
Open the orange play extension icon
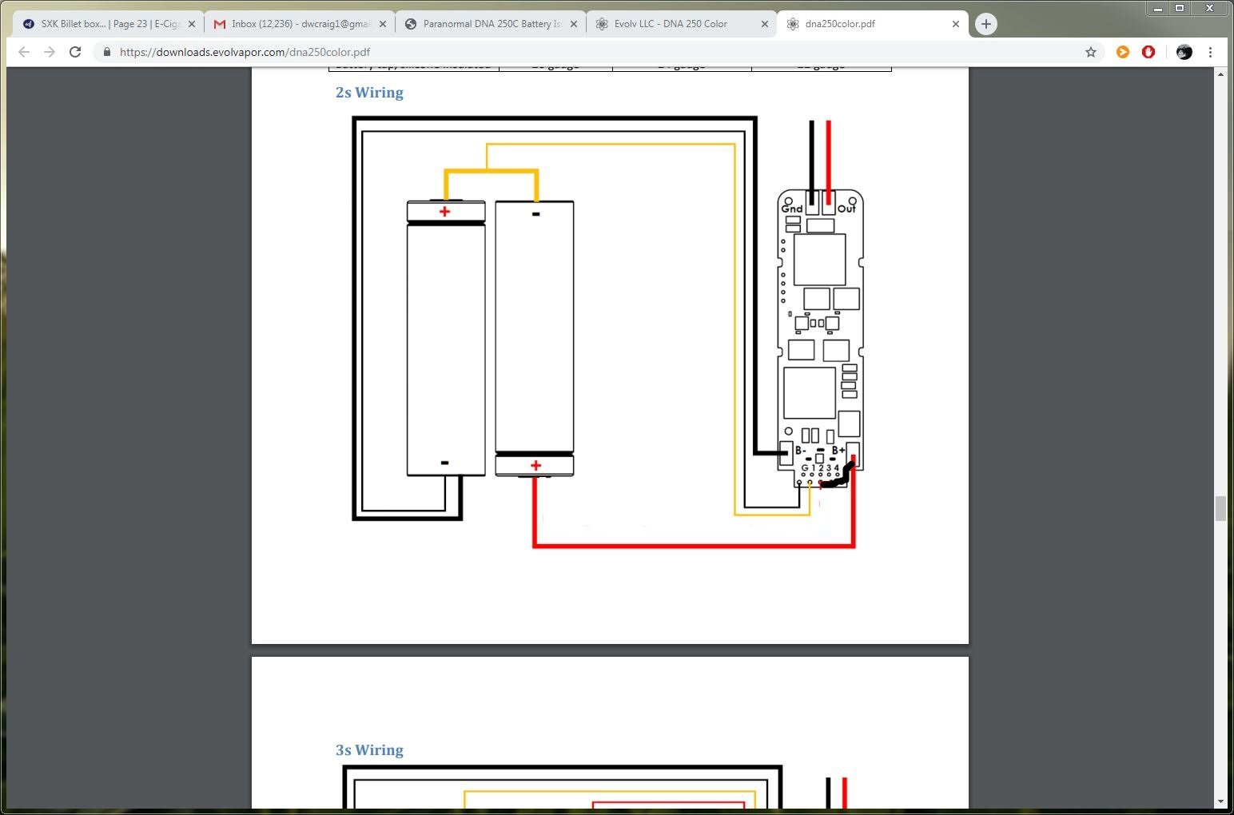click(x=1123, y=52)
